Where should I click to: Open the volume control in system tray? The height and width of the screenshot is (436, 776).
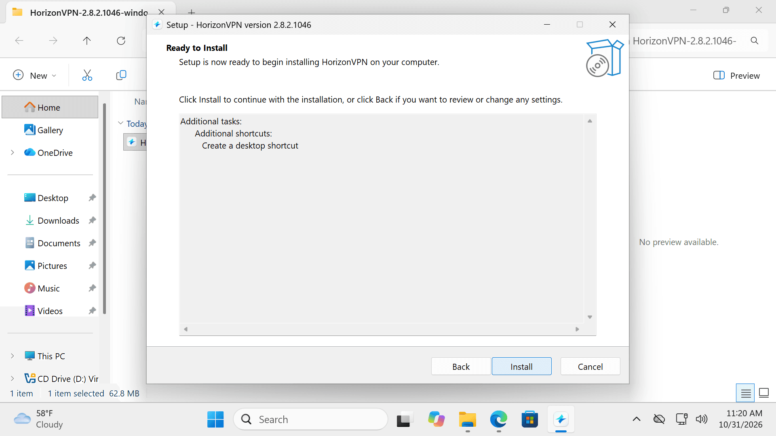(x=702, y=419)
